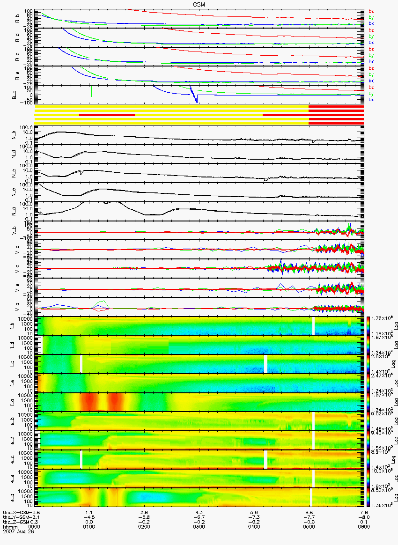Select the V_c velocity panel label

pos(17,268)
